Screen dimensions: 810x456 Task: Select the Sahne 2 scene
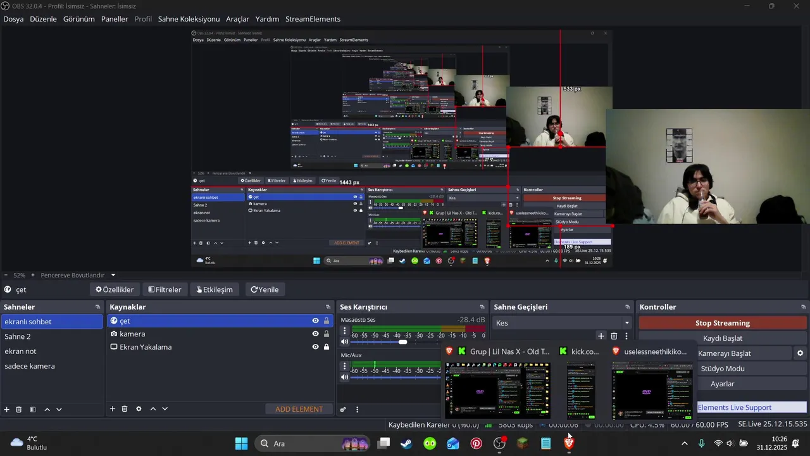click(x=52, y=336)
